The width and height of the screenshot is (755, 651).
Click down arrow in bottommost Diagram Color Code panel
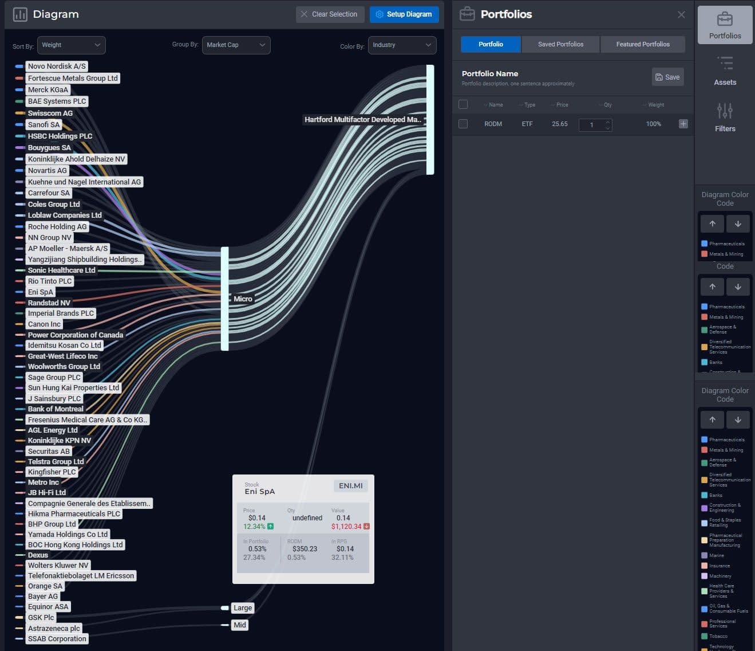tap(738, 419)
